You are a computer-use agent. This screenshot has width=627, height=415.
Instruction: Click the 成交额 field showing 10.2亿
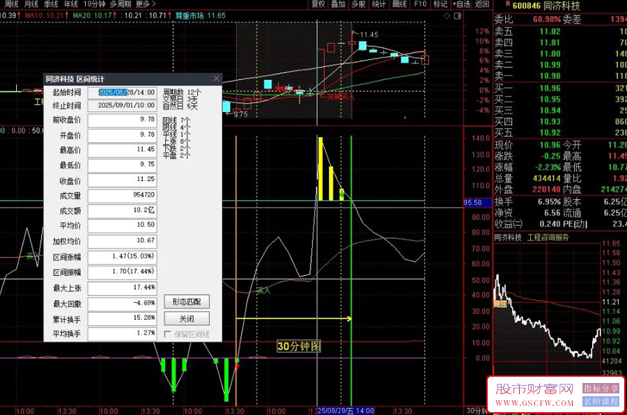tap(123, 211)
